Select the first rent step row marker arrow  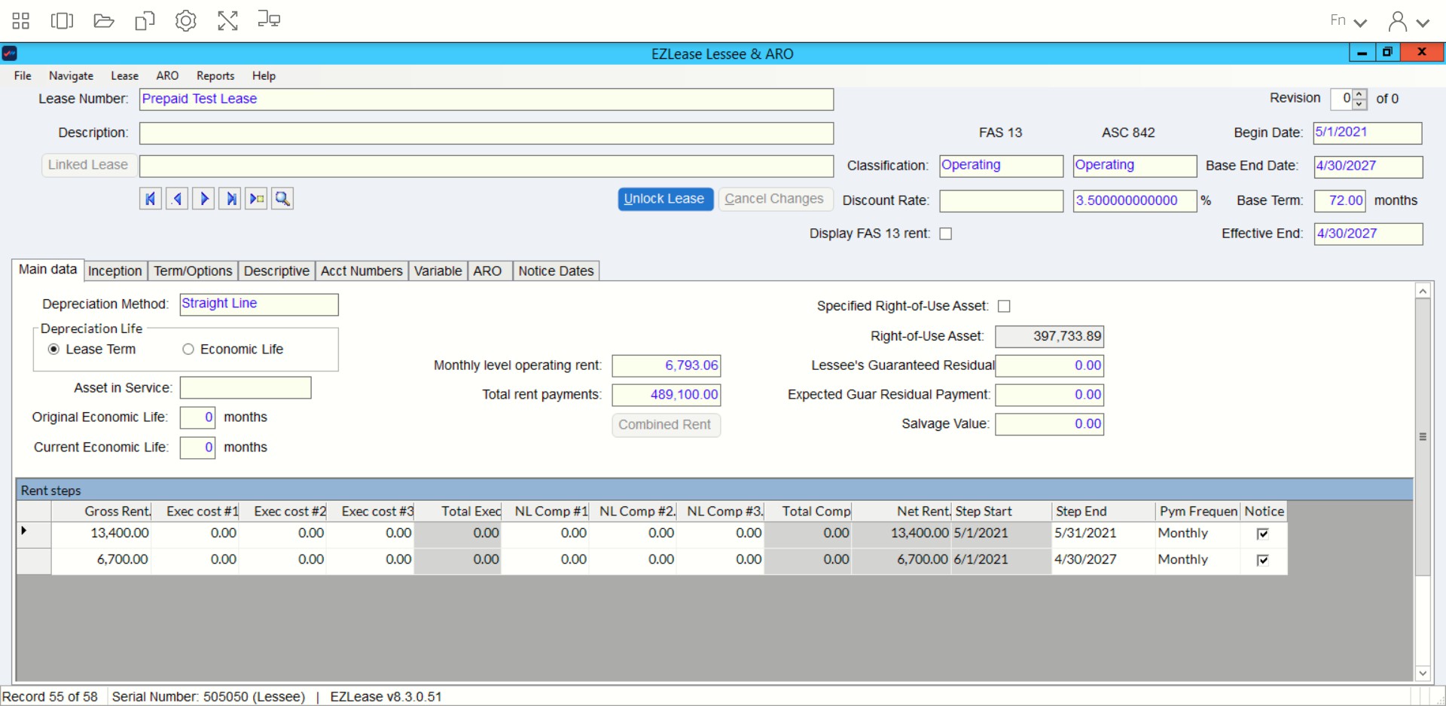pos(24,531)
